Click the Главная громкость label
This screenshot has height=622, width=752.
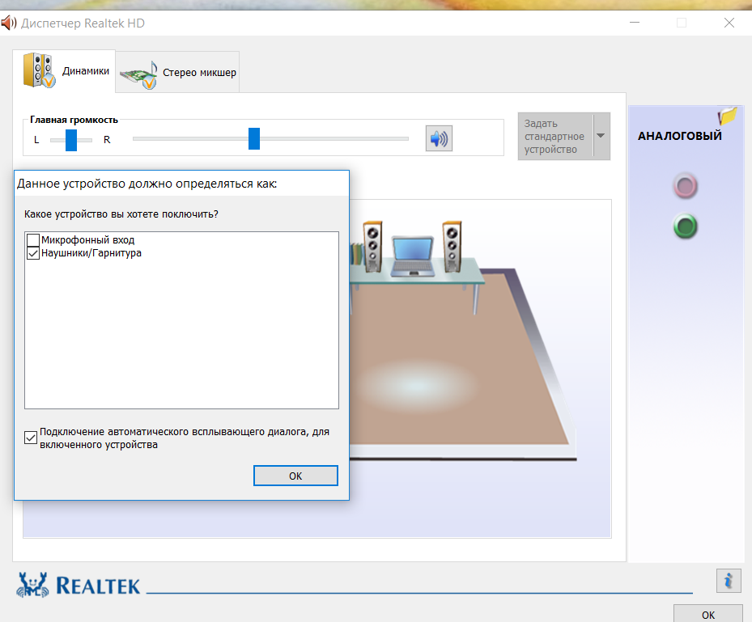[x=74, y=120]
